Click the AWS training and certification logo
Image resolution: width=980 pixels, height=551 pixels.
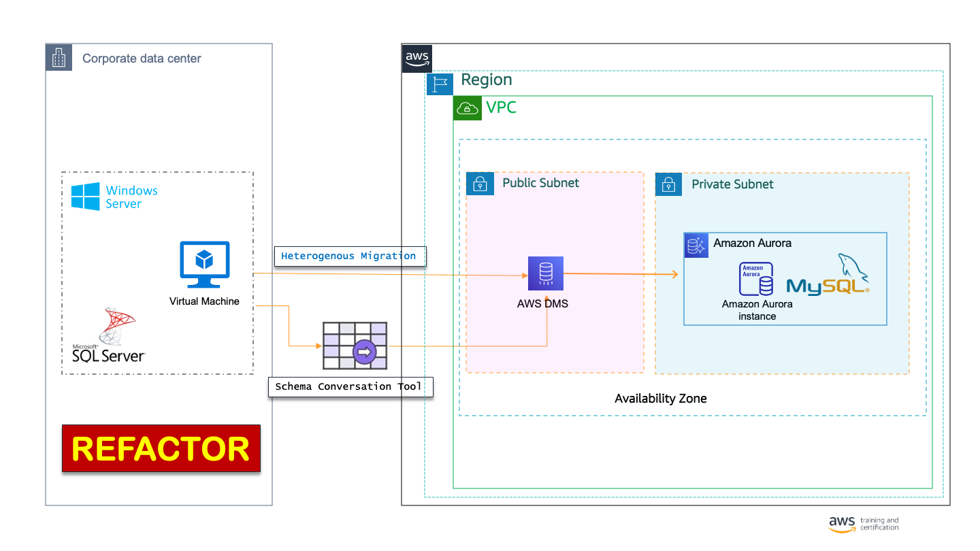pyautogui.click(x=864, y=524)
